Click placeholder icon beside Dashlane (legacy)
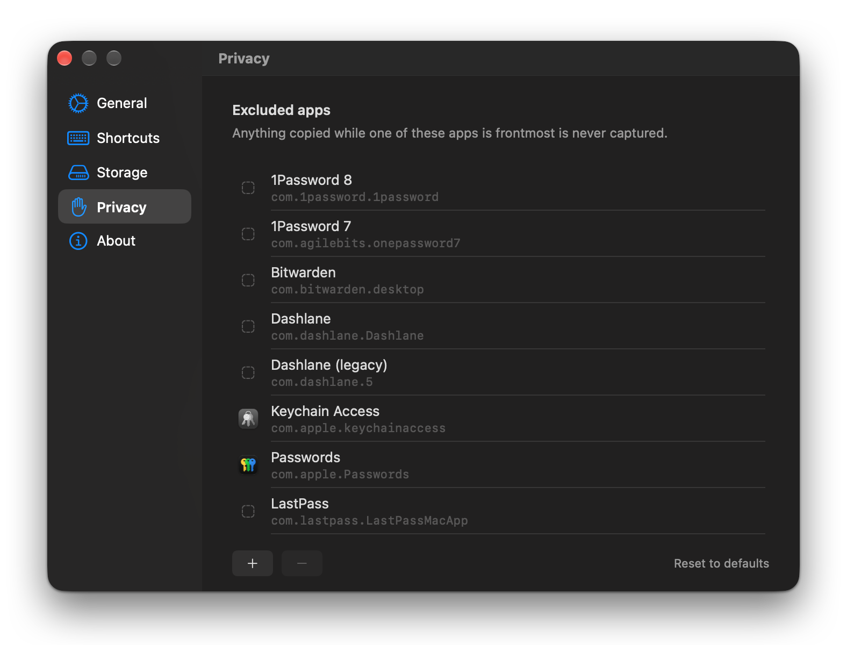847x645 pixels. (x=248, y=372)
